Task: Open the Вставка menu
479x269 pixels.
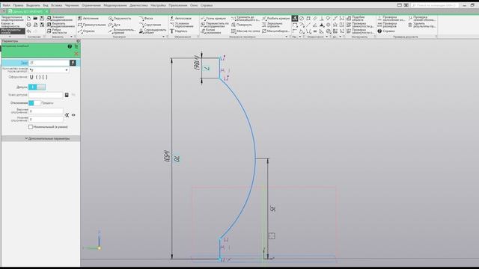Action: (57, 5)
